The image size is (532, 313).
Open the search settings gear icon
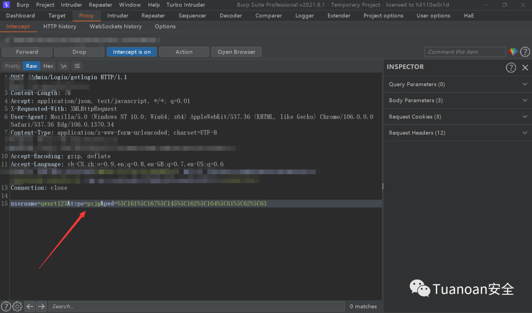pyautogui.click(x=17, y=306)
